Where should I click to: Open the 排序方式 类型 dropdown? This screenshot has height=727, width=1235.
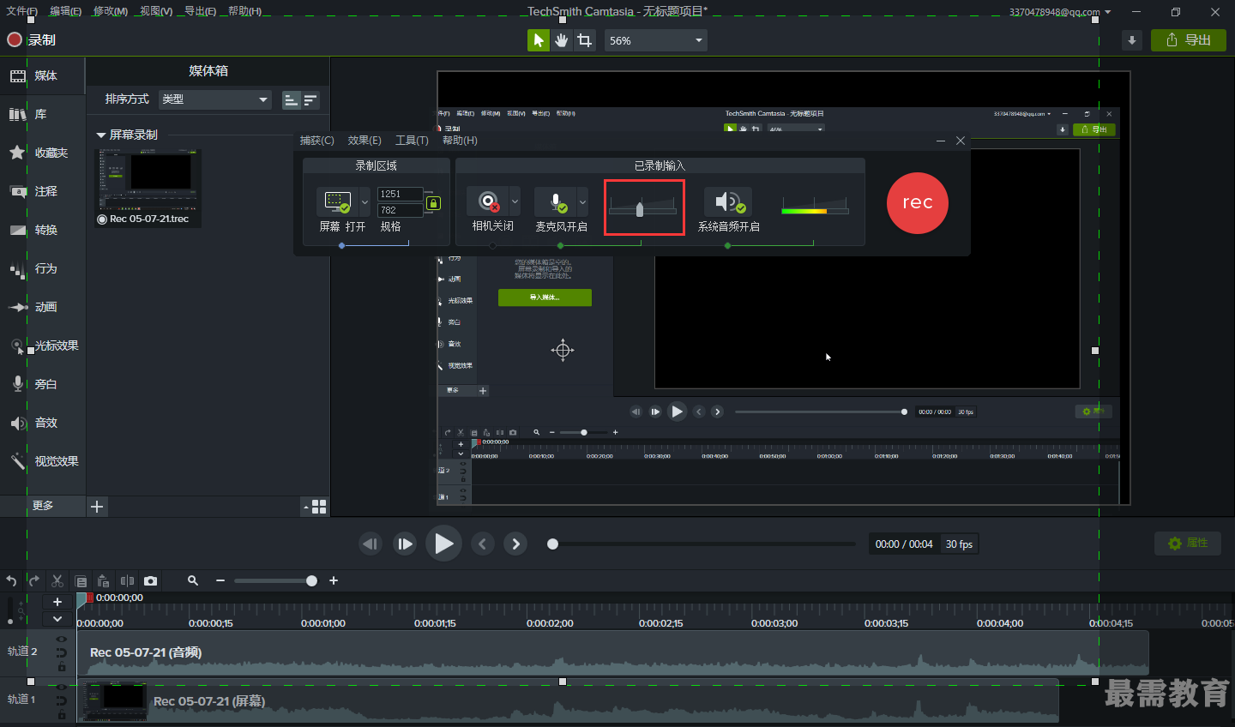tap(215, 99)
